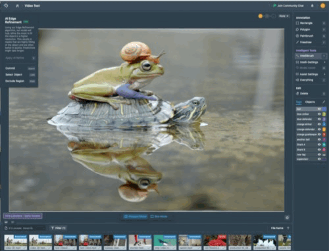Viewport: 329px width, 251px height.
Task: Toggle visibility of the blue striker tag
Action: coord(319,114)
